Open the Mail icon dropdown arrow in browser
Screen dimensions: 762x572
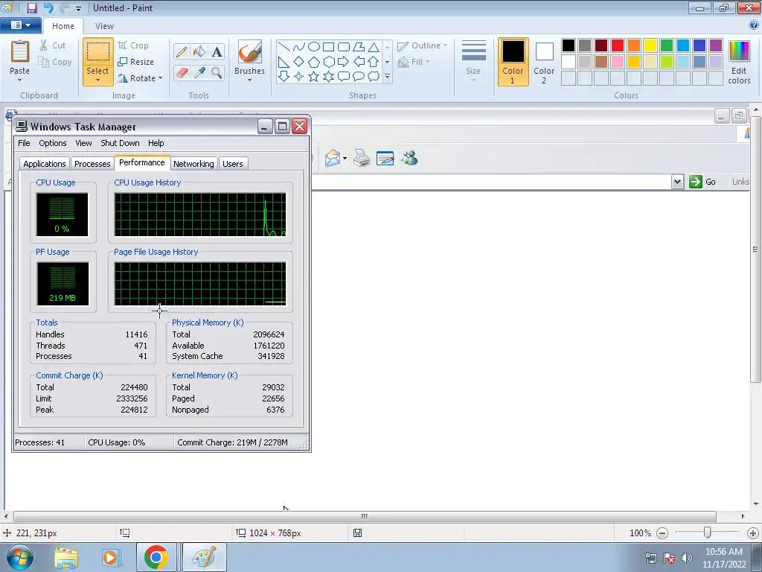coord(345,158)
